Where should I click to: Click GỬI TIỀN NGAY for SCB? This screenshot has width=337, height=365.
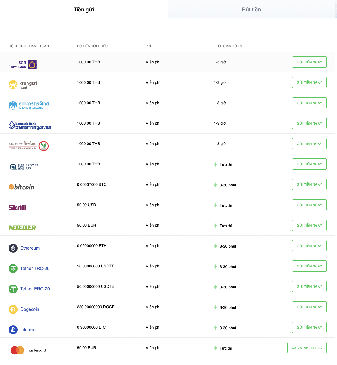(x=309, y=62)
